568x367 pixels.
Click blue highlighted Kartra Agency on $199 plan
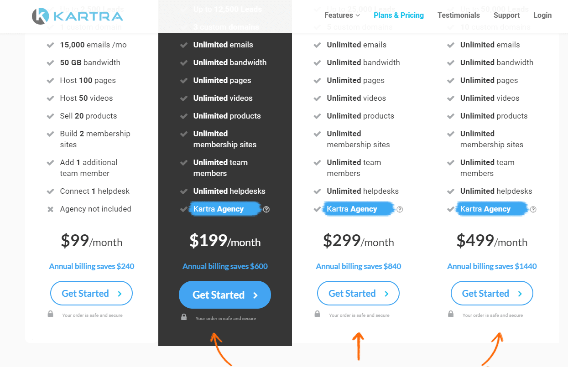pos(219,209)
